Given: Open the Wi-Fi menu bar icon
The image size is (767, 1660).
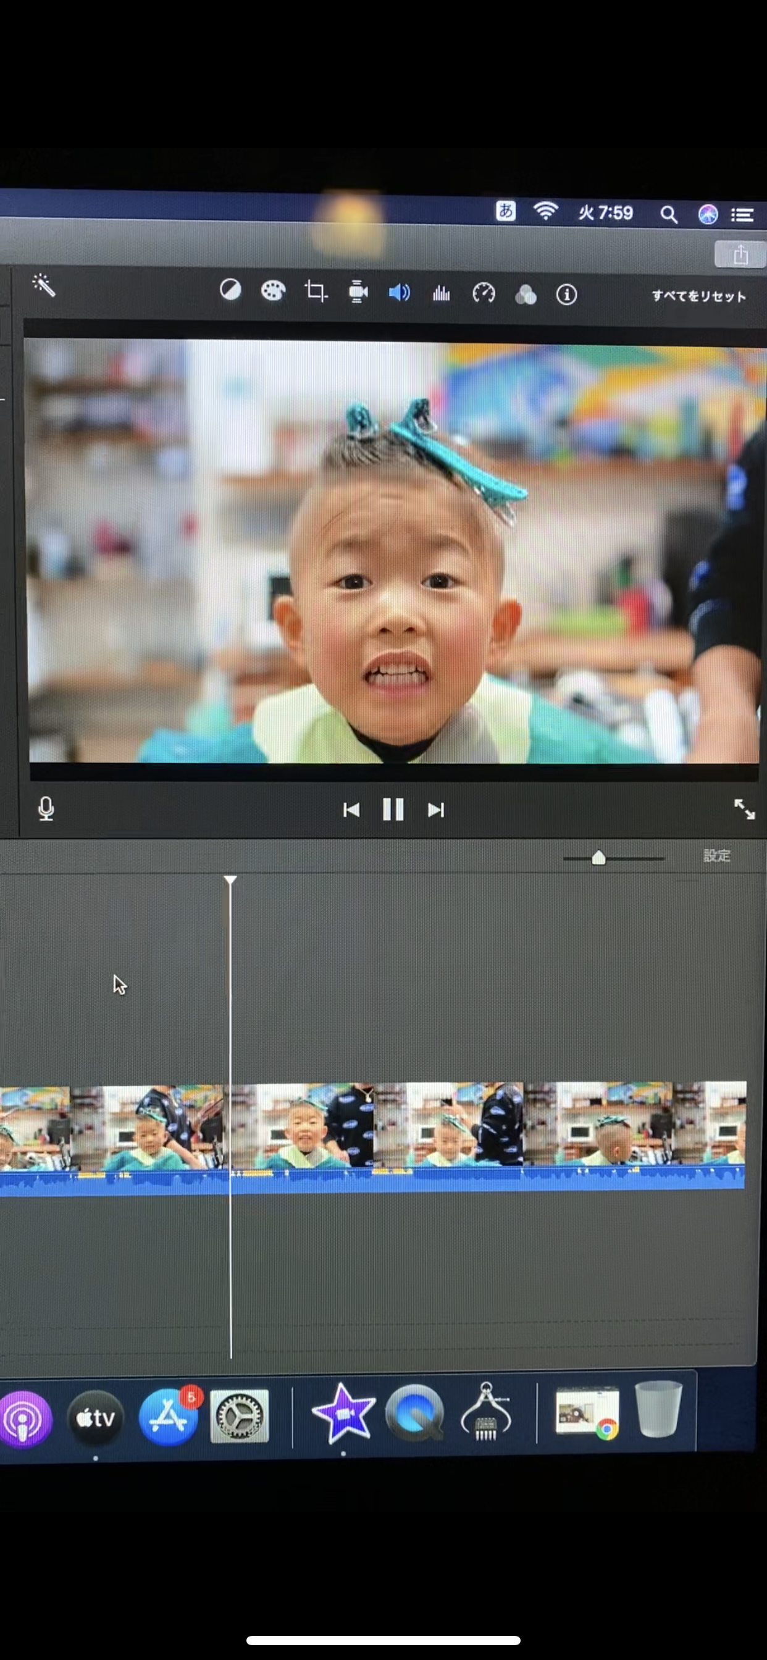Looking at the screenshot, I should (x=545, y=211).
